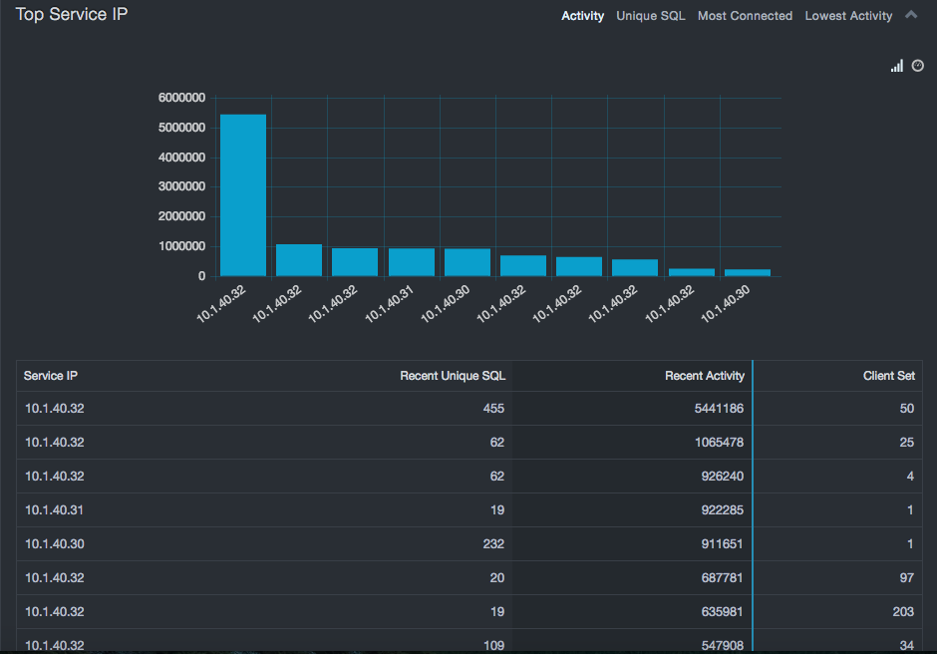Switch to the Unique SQL tab
Image resolution: width=937 pixels, height=654 pixels.
[x=650, y=16]
